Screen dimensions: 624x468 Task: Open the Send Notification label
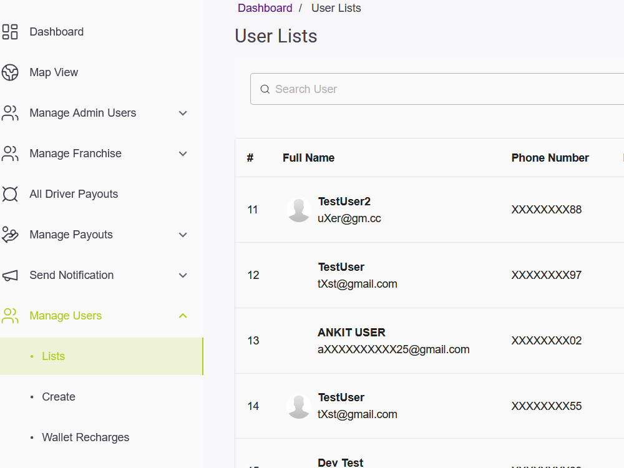pos(72,275)
